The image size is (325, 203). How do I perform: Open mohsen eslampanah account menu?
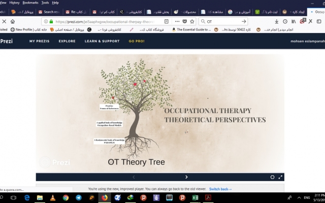click(308, 41)
